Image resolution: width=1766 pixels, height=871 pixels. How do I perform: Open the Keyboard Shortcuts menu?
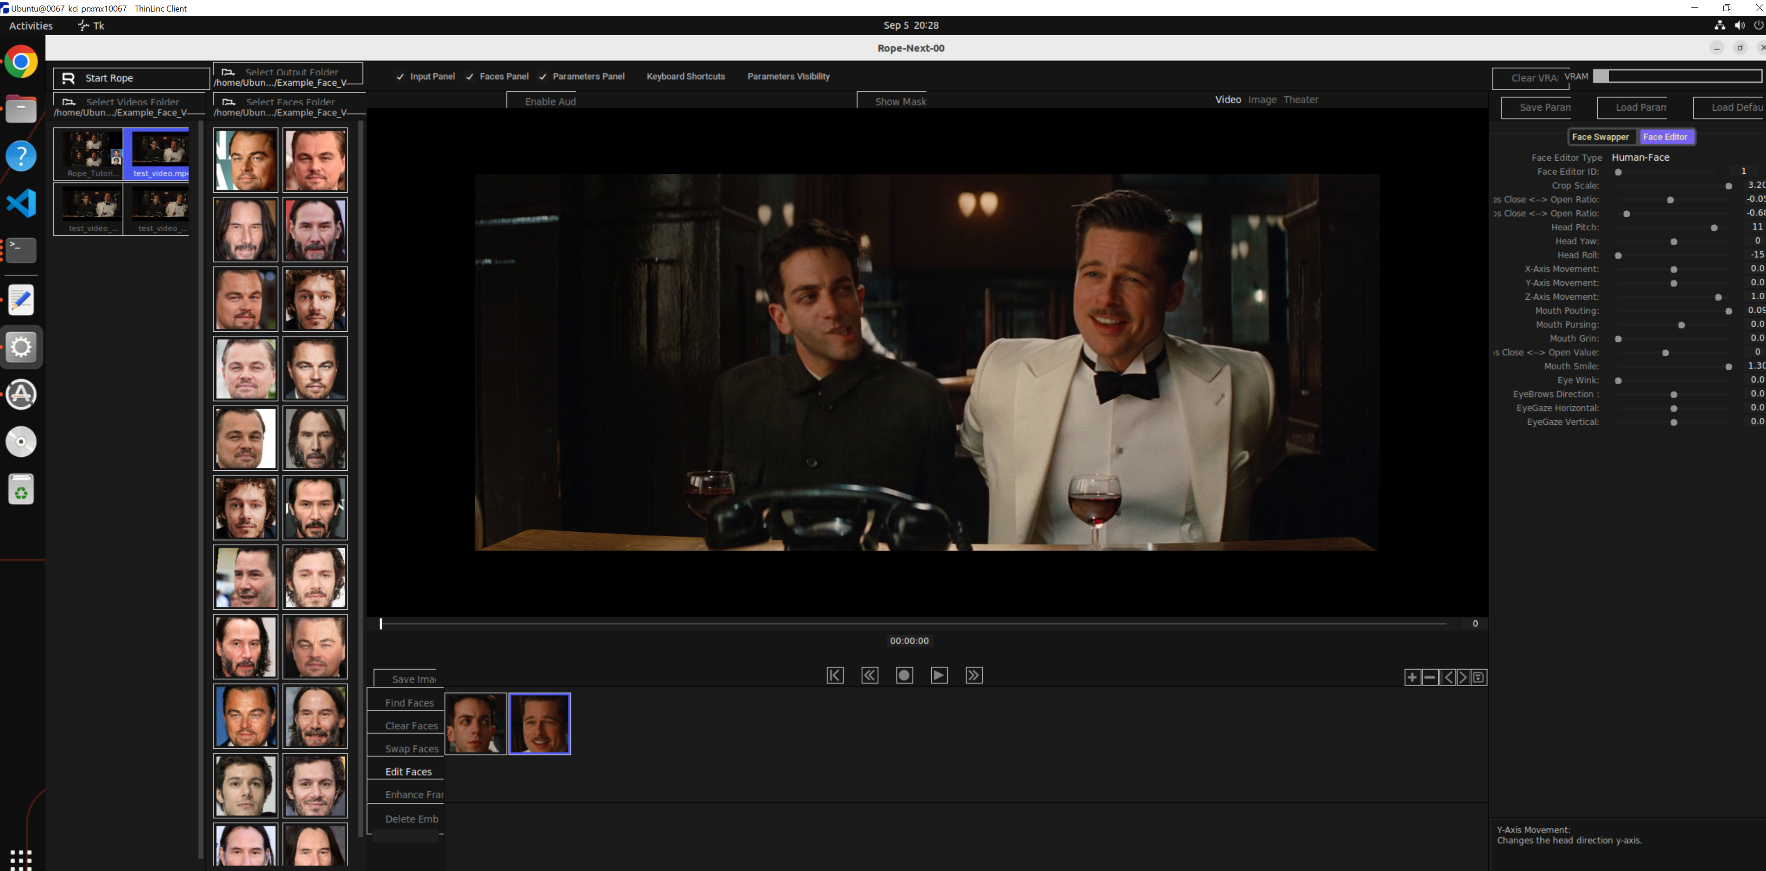685,77
